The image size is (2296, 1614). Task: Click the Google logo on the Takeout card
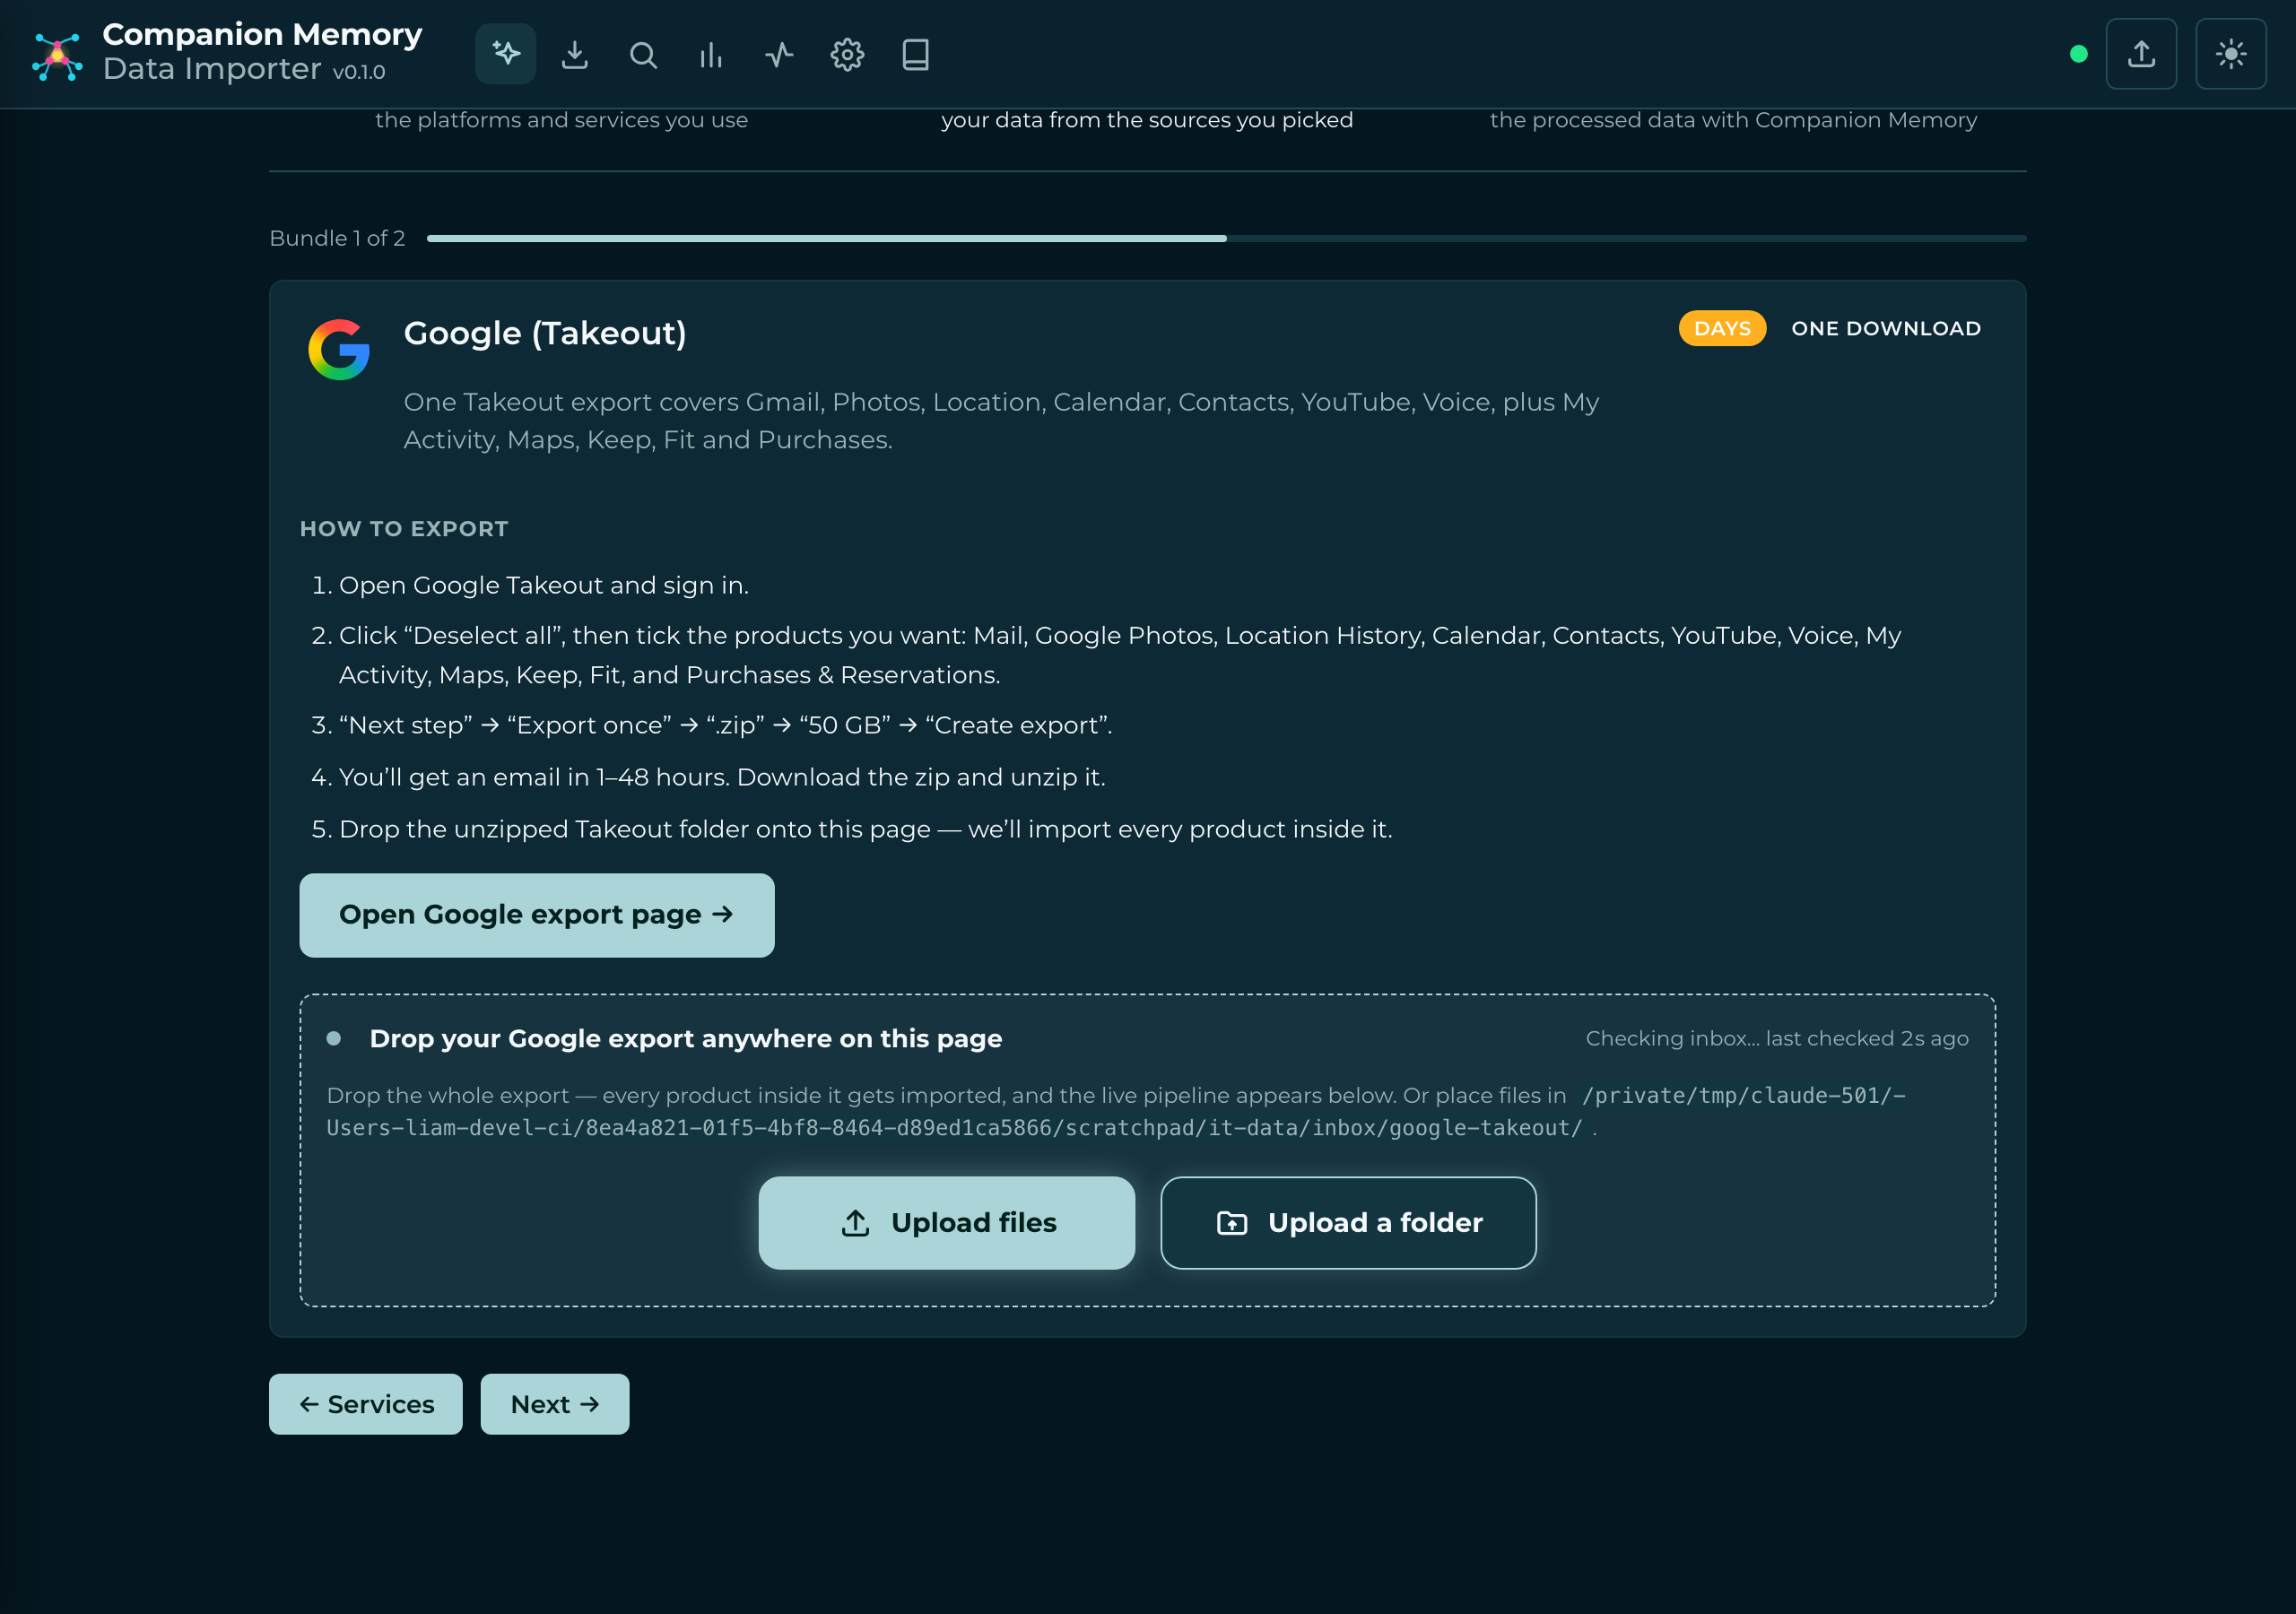click(339, 349)
